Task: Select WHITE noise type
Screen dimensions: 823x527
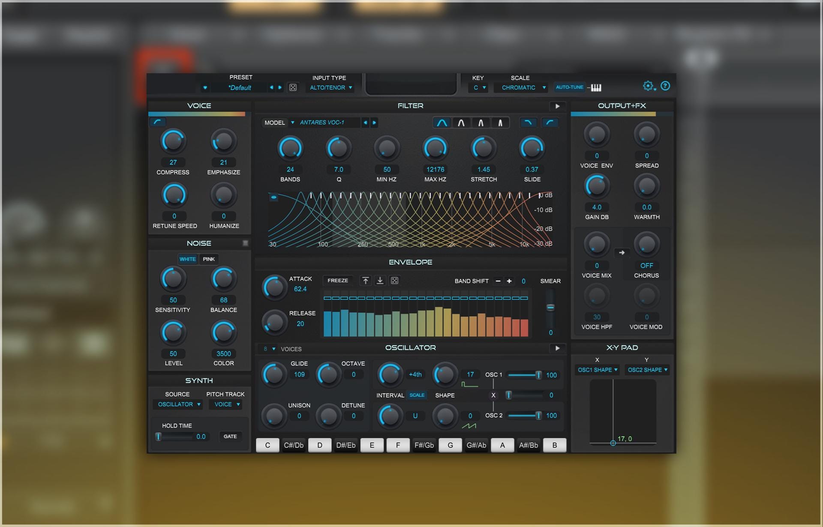Action: click(188, 259)
